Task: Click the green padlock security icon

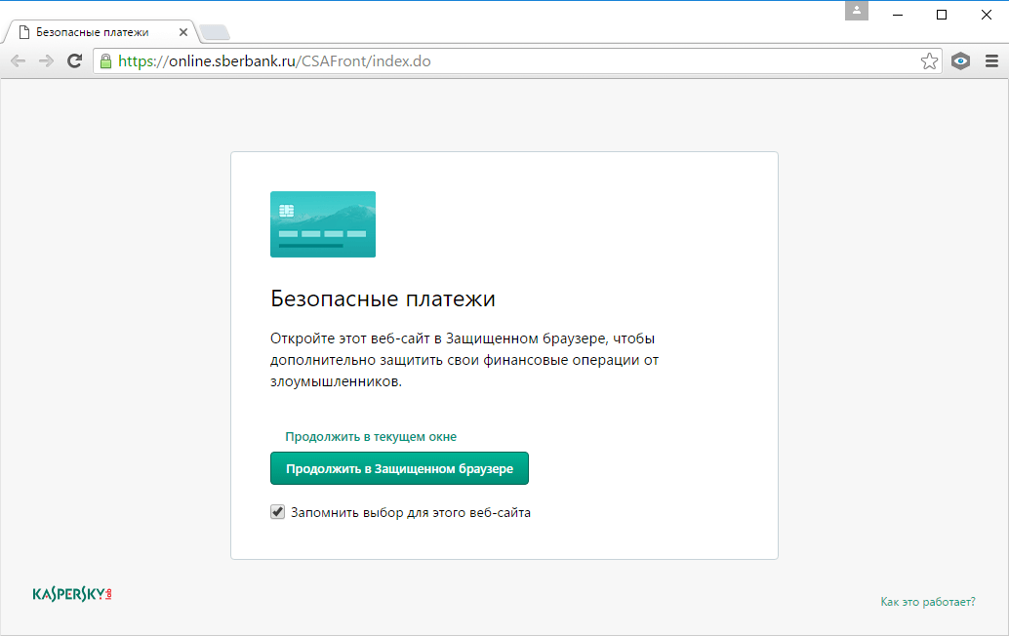Action: pyautogui.click(x=104, y=60)
